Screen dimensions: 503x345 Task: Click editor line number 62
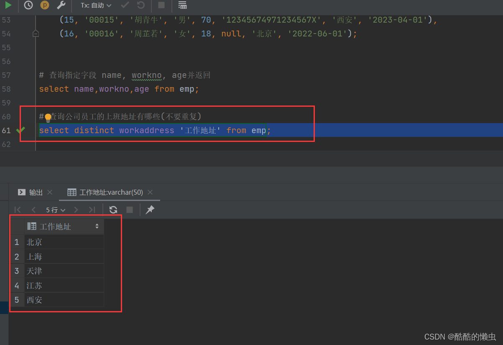[6, 144]
